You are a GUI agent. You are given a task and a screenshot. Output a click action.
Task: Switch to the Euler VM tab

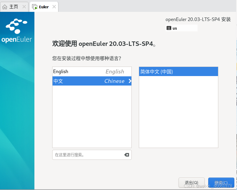click(44, 7)
